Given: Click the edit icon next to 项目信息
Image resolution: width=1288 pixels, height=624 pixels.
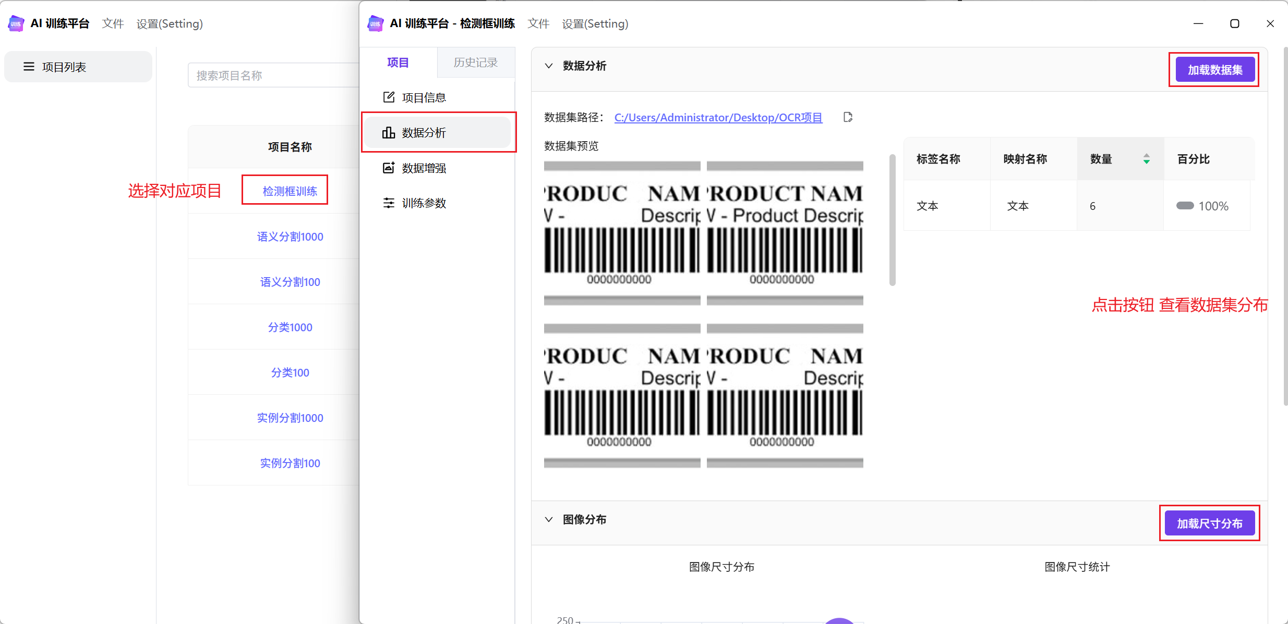Looking at the screenshot, I should click(x=389, y=97).
